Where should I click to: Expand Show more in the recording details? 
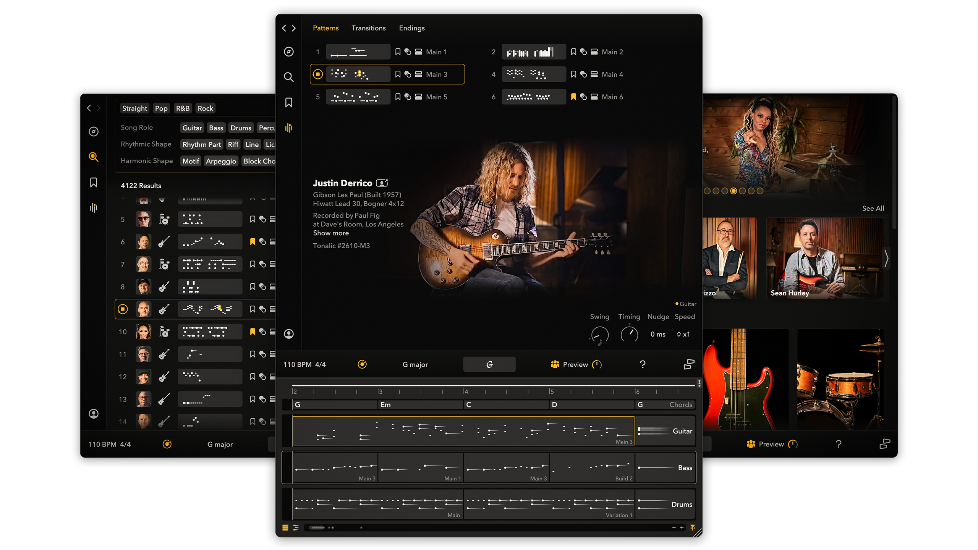331,233
